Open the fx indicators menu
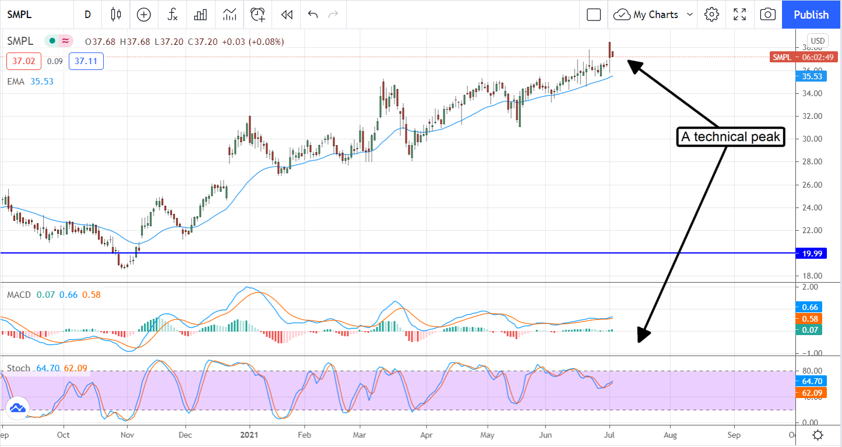 click(x=172, y=15)
